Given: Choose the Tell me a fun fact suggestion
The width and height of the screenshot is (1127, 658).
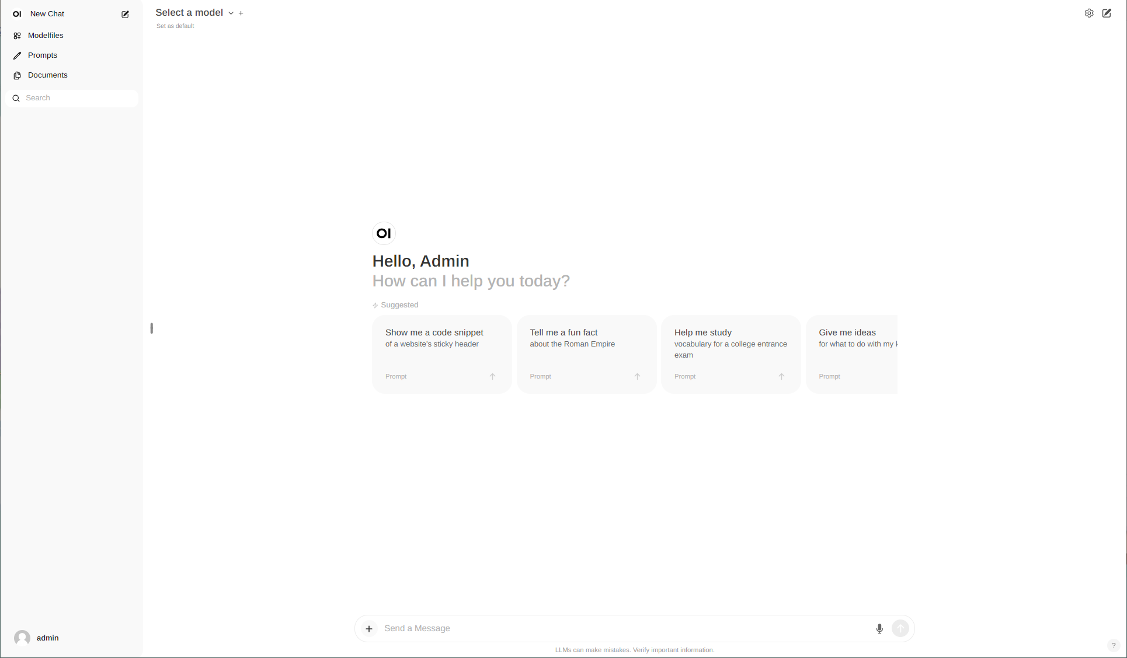Looking at the screenshot, I should 586,353.
